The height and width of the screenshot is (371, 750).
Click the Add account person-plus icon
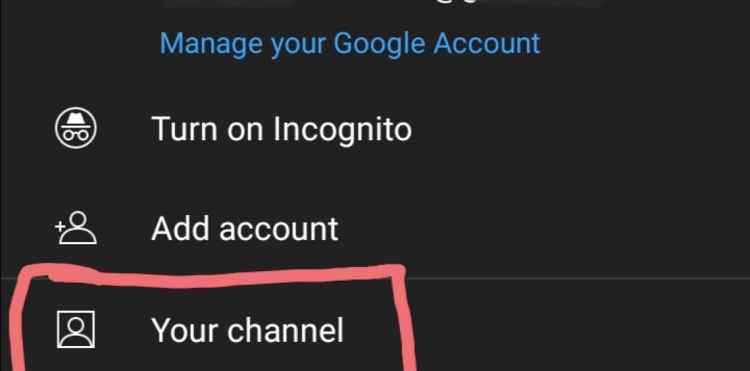[x=76, y=228]
